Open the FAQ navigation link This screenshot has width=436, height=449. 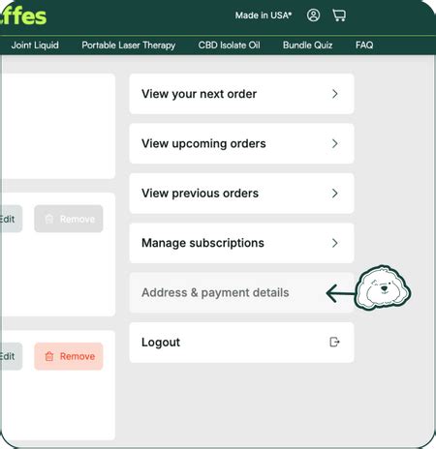click(364, 45)
